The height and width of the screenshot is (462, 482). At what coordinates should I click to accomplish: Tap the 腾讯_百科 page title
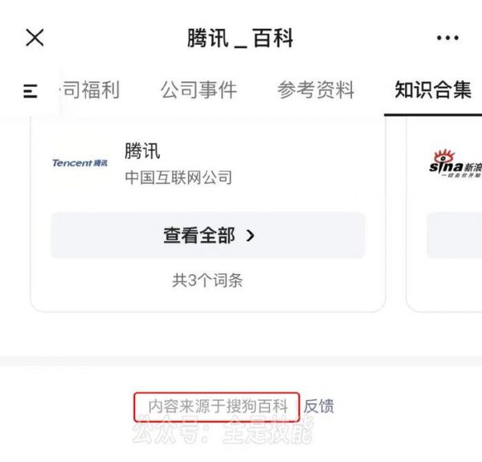click(x=240, y=38)
